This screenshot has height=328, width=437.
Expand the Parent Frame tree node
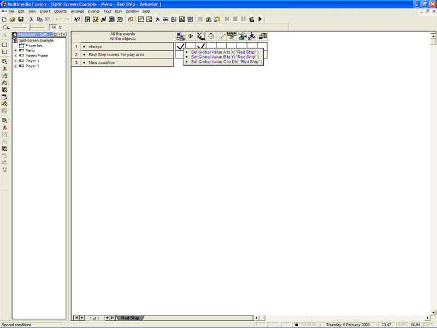click(x=15, y=56)
